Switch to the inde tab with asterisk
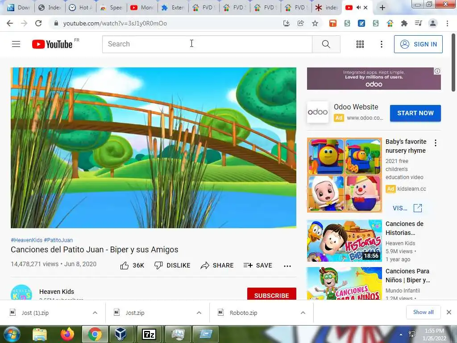 (327, 8)
